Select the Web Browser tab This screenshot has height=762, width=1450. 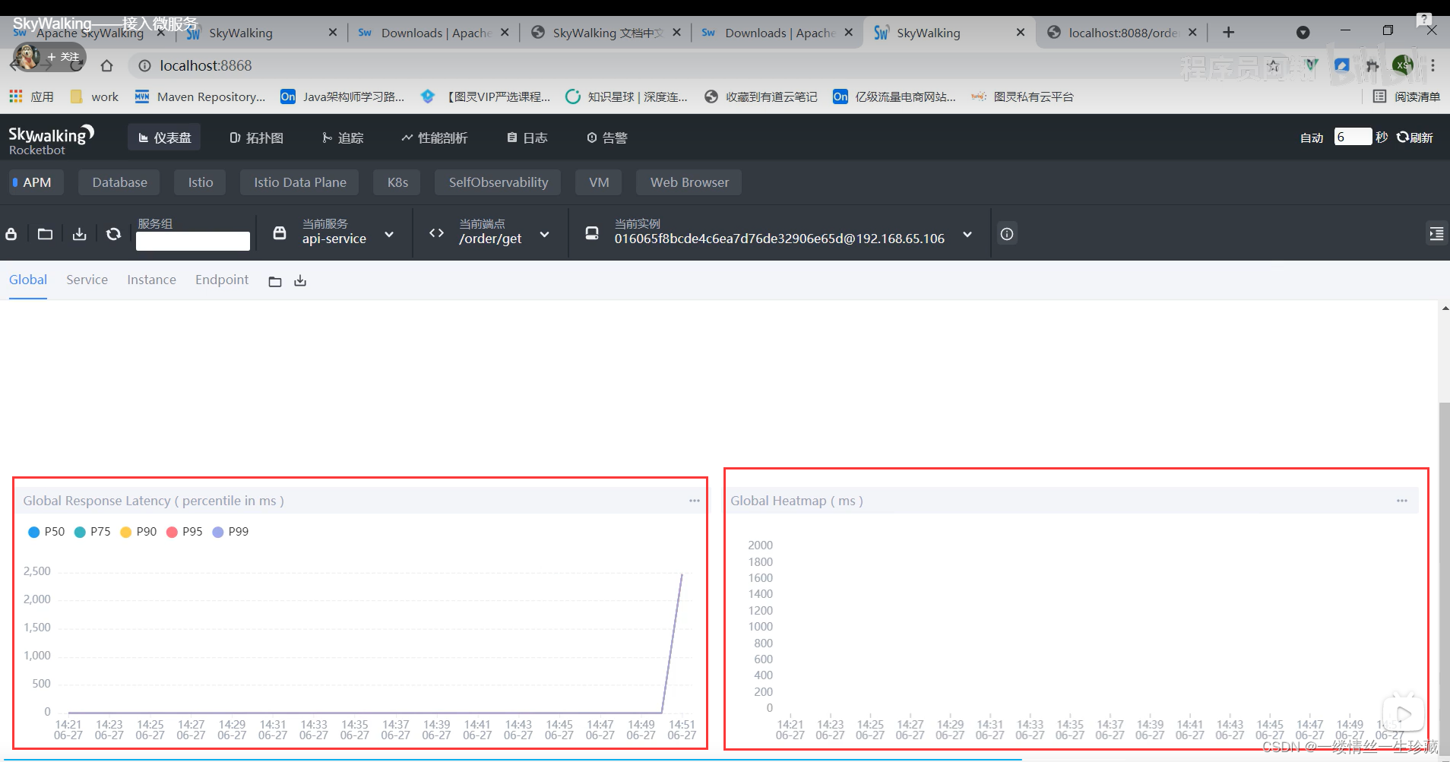(689, 182)
